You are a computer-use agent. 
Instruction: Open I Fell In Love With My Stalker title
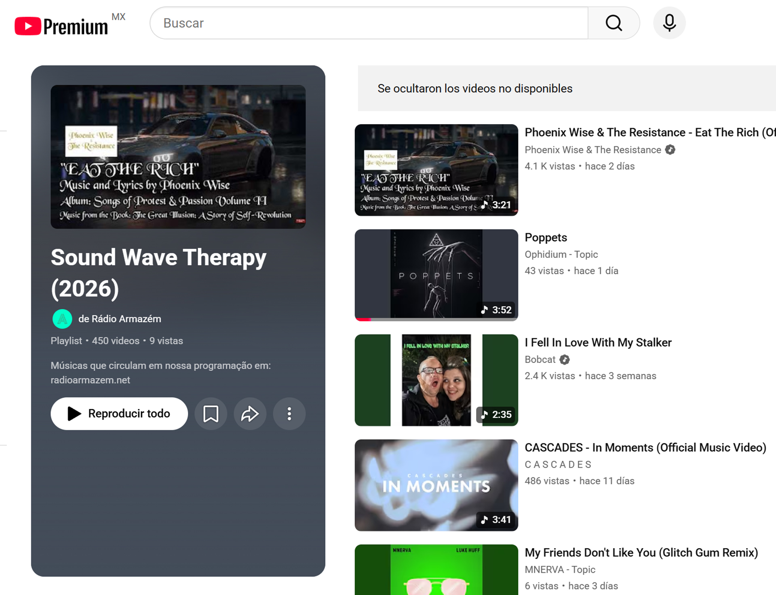tap(598, 343)
